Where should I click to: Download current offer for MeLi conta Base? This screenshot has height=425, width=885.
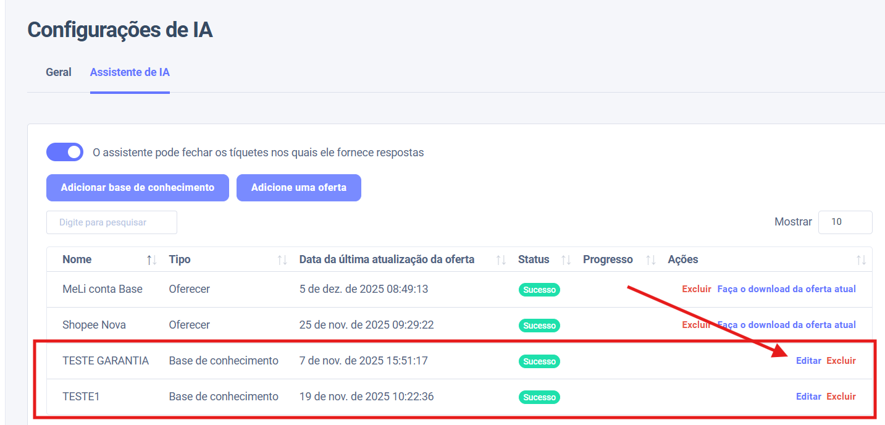(x=786, y=289)
